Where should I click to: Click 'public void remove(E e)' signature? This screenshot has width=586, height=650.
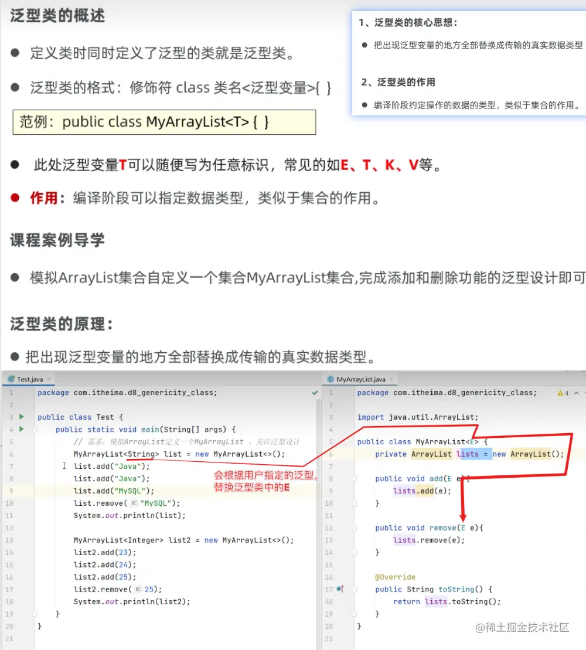[429, 528]
